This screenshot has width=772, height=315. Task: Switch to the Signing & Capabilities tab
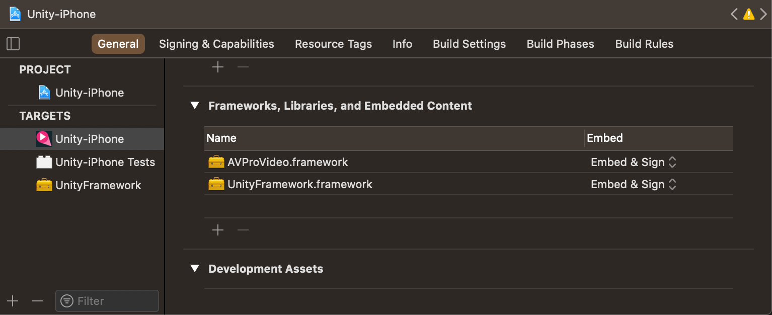click(x=216, y=44)
